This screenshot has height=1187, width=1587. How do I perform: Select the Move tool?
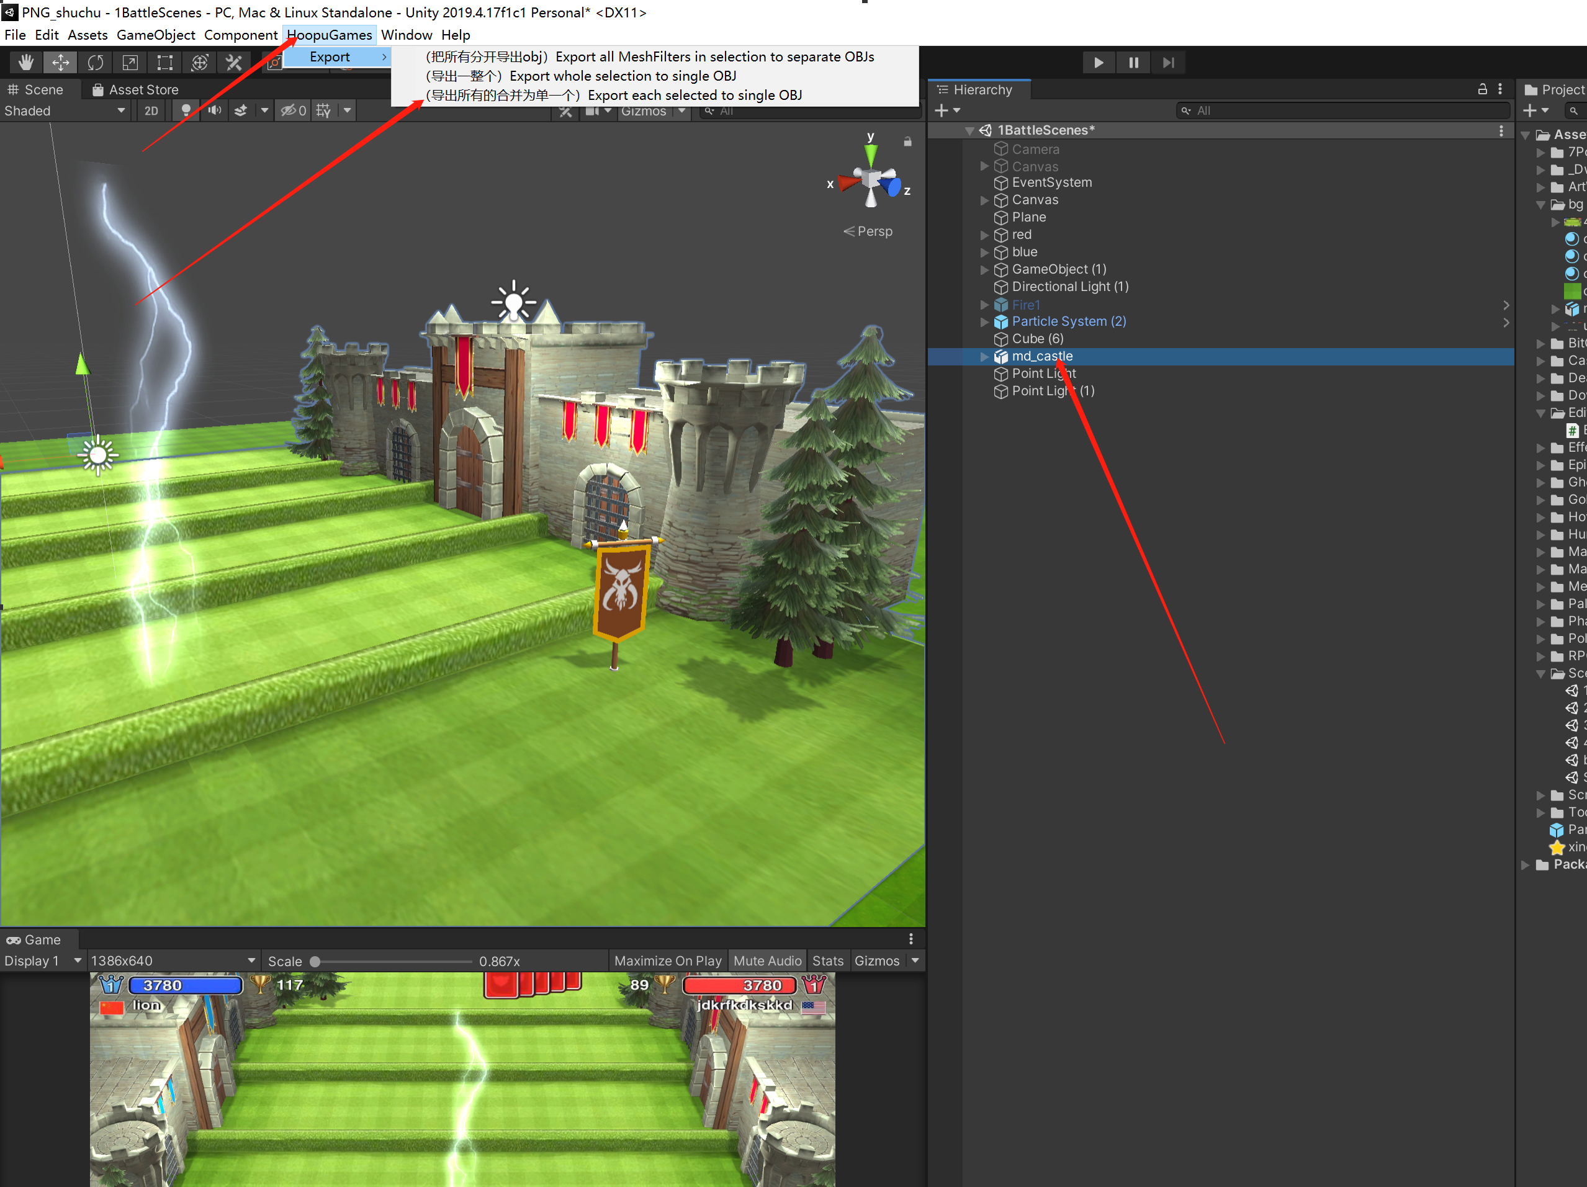(x=60, y=63)
